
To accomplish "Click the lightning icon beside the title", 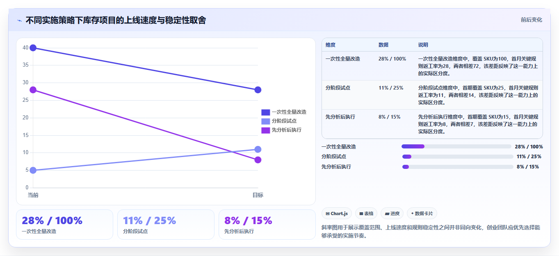I will coord(19,20).
